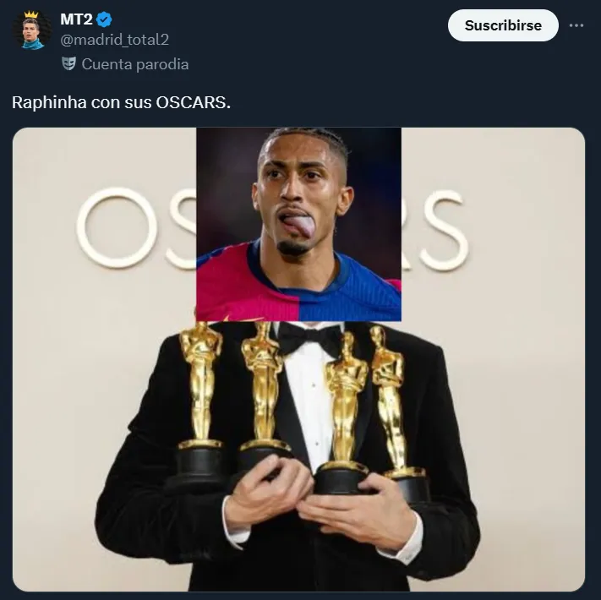Click the parody mask icon
The height and width of the screenshot is (600, 601).
point(69,63)
